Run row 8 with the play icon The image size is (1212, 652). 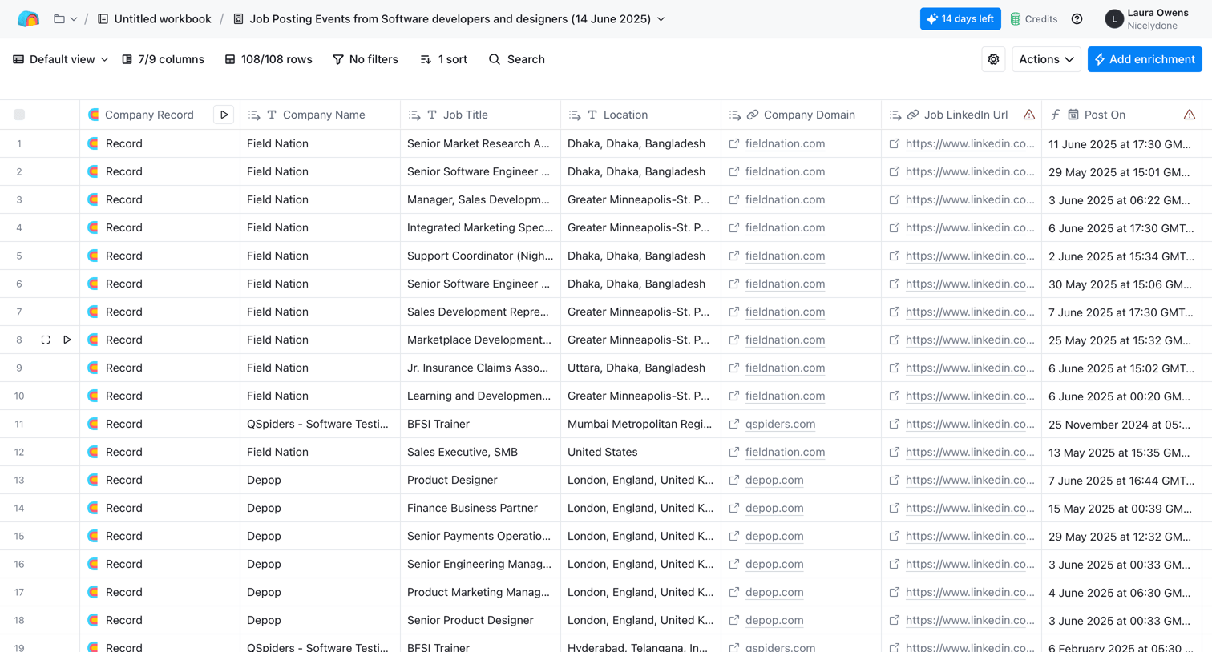point(67,340)
